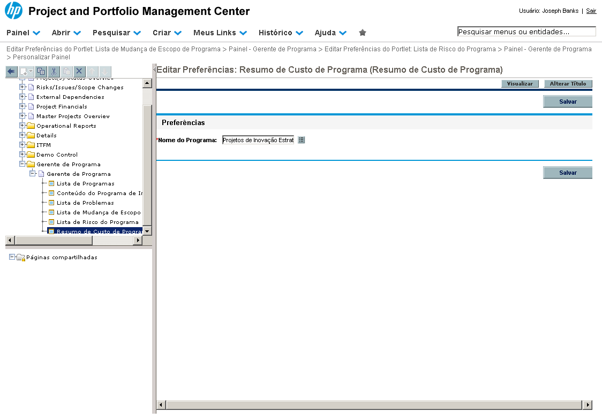Collapse the Gerente de Programa folder
The height and width of the screenshot is (419, 602).
click(x=22, y=165)
